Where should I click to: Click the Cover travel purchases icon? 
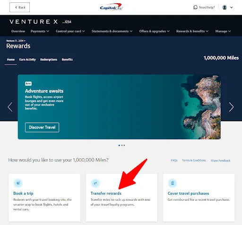coord(173,183)
